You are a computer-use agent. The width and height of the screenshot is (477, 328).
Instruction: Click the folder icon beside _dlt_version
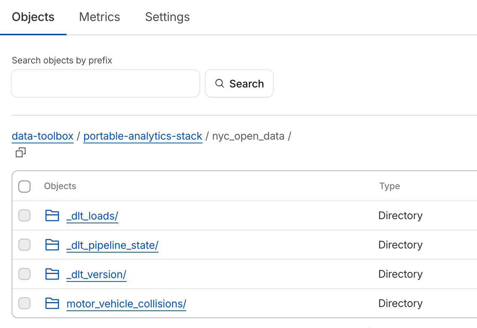[x=52, y=274]
